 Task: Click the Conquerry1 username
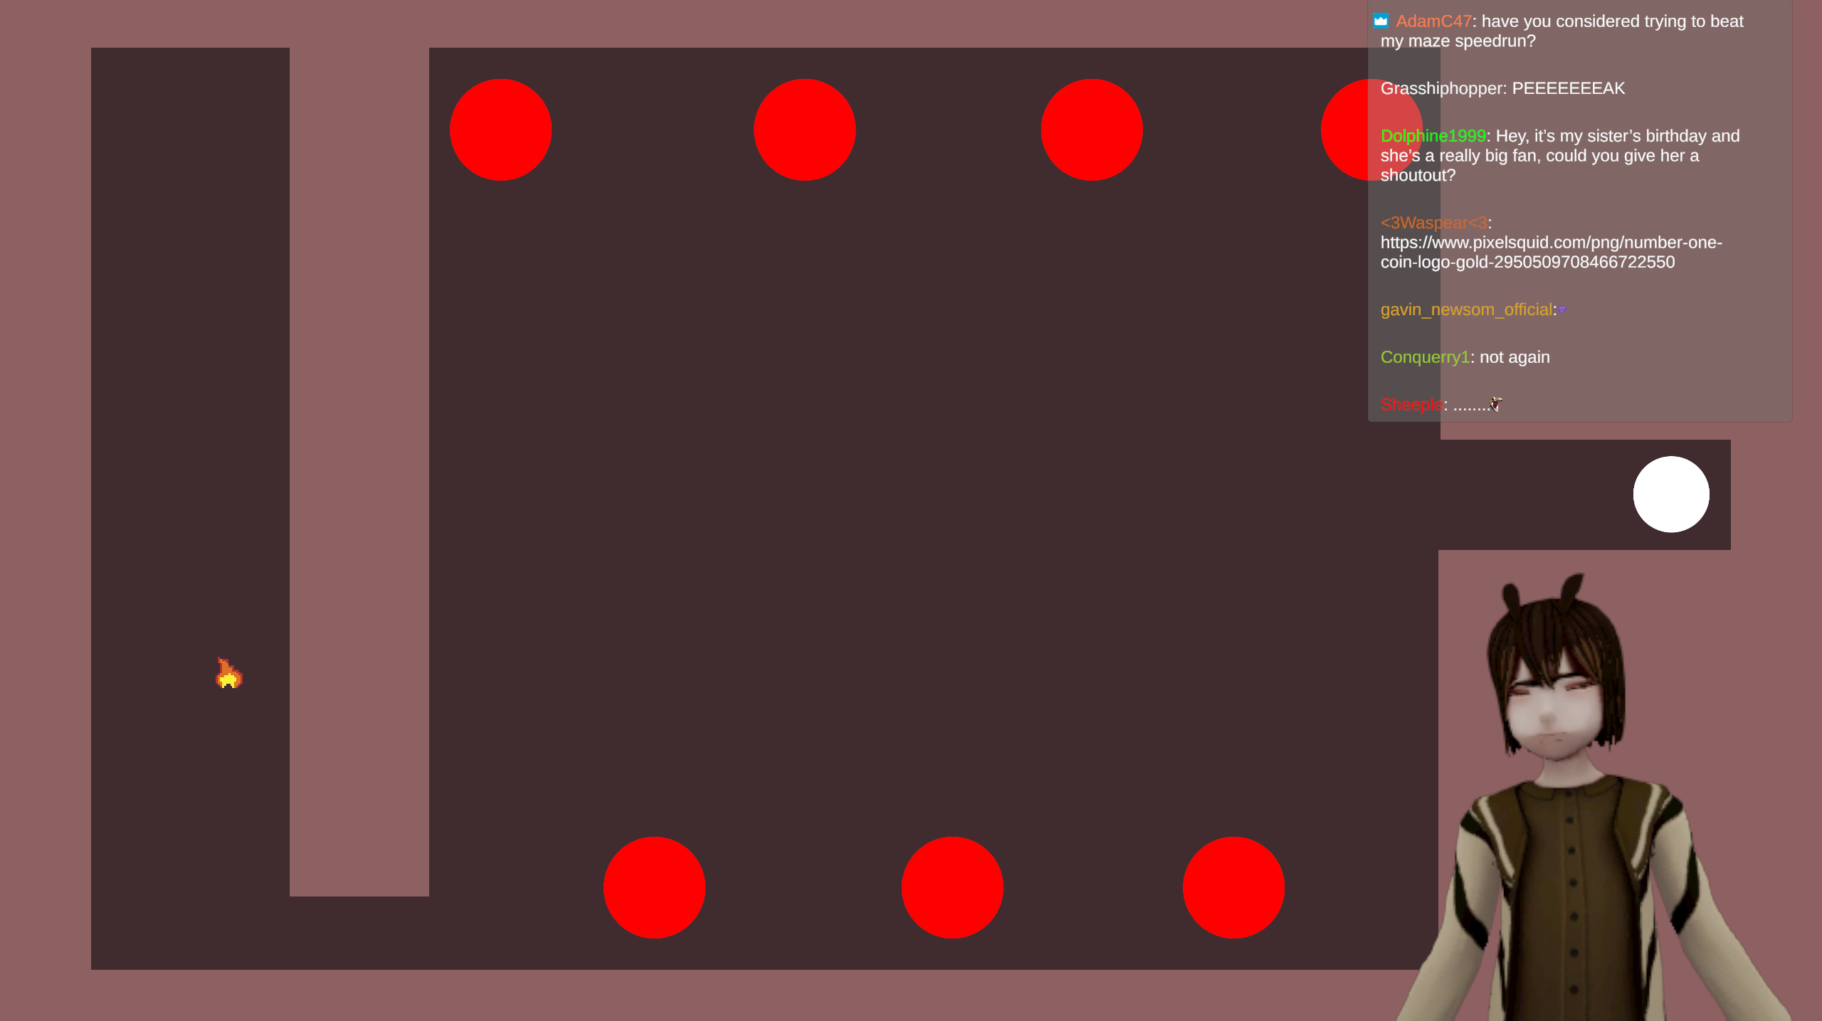click(x=1424, y=357)
